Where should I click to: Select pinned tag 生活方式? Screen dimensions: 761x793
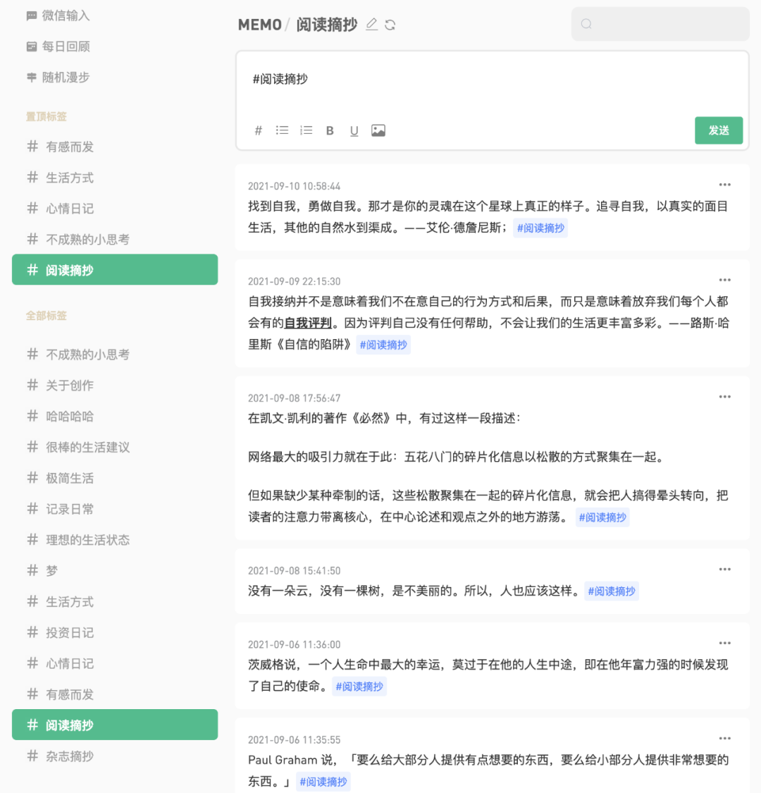(x=115, y=178)
